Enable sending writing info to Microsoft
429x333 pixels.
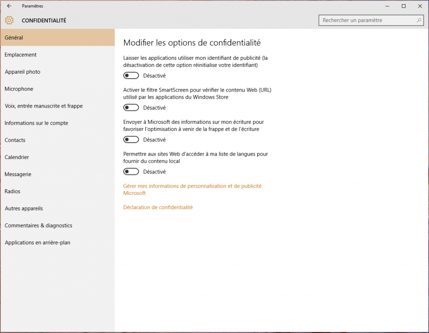click(x=131, y=139)
